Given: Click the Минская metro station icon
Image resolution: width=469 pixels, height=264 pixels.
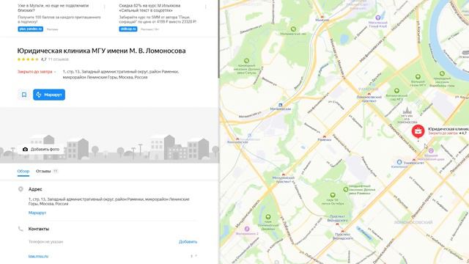Looking at the screenshot, I should (x=322, y=17).
